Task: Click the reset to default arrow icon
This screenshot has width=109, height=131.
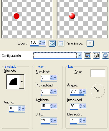Action: click(105, 55)
